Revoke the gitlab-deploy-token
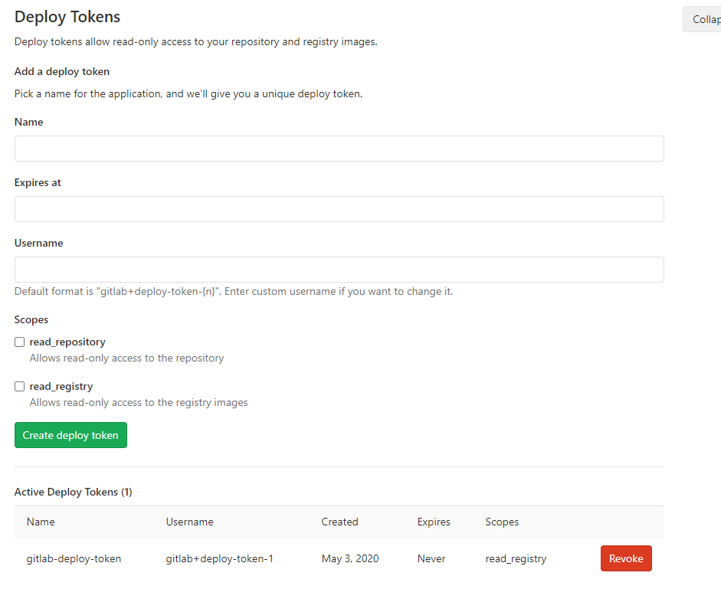This screenshot has height=589, width=721. tap(626, 558)
